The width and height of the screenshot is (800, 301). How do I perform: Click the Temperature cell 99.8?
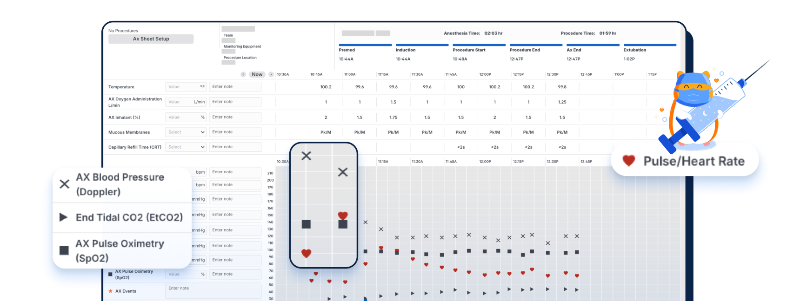coord(562,87)
